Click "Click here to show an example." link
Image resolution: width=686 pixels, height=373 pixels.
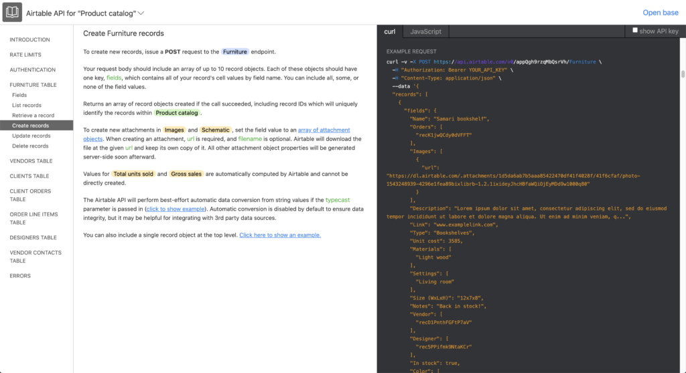280,235
